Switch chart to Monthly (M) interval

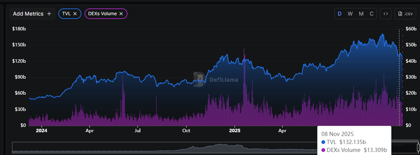point(361,14)
